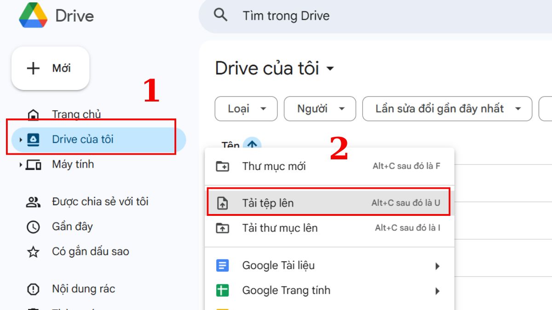This screenshot has width=552, height=310.
Task: Click the blue Google Docs icon
Action: click(x=223, y=265)
